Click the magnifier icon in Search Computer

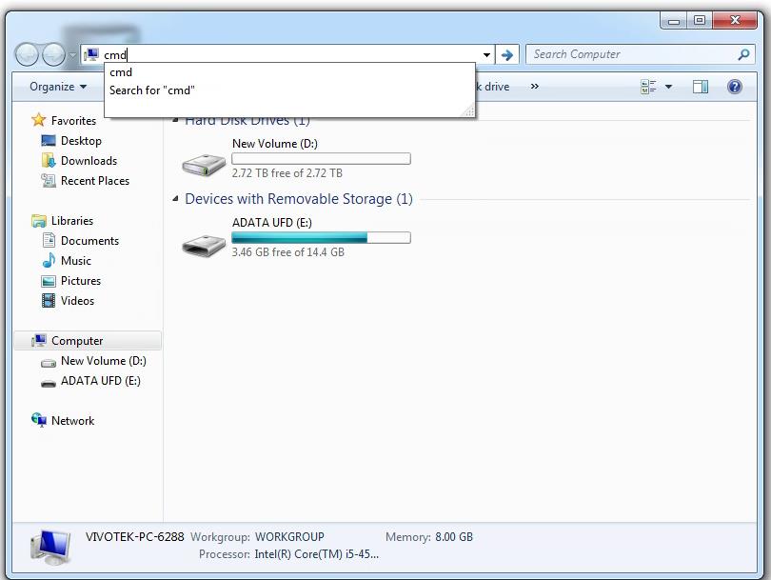pos(744,55)
